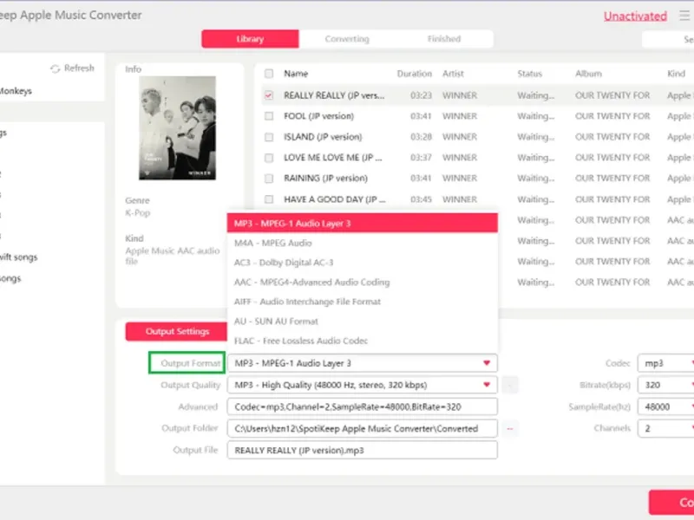Click the album cover thumbnail
The image size is (694, 520).
[178, 127]
